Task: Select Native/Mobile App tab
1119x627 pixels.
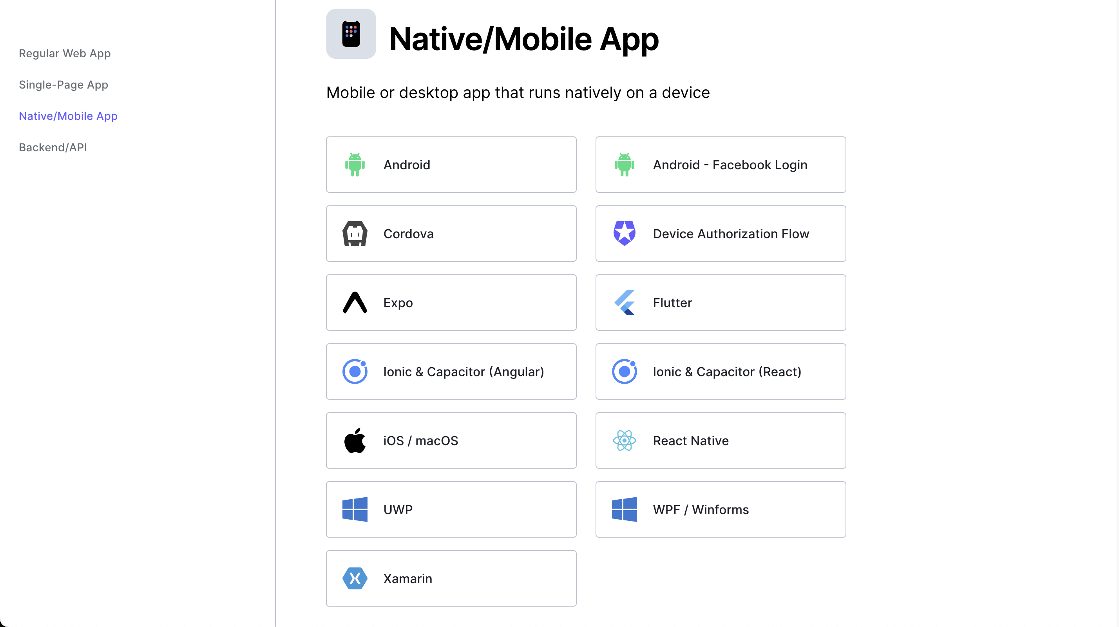Action: (69, 115)
